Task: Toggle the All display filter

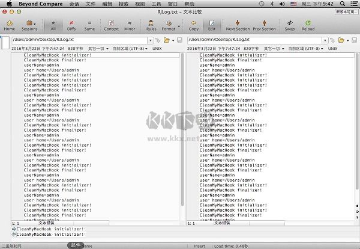Action: (53, 25)
